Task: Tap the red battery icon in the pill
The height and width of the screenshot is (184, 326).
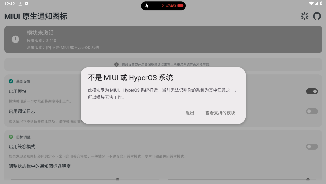Action: tap(181, 6)
